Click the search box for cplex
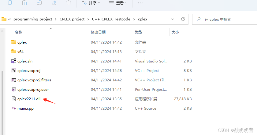The width and height of the screenshot is (257, 135). pos(225,20)
